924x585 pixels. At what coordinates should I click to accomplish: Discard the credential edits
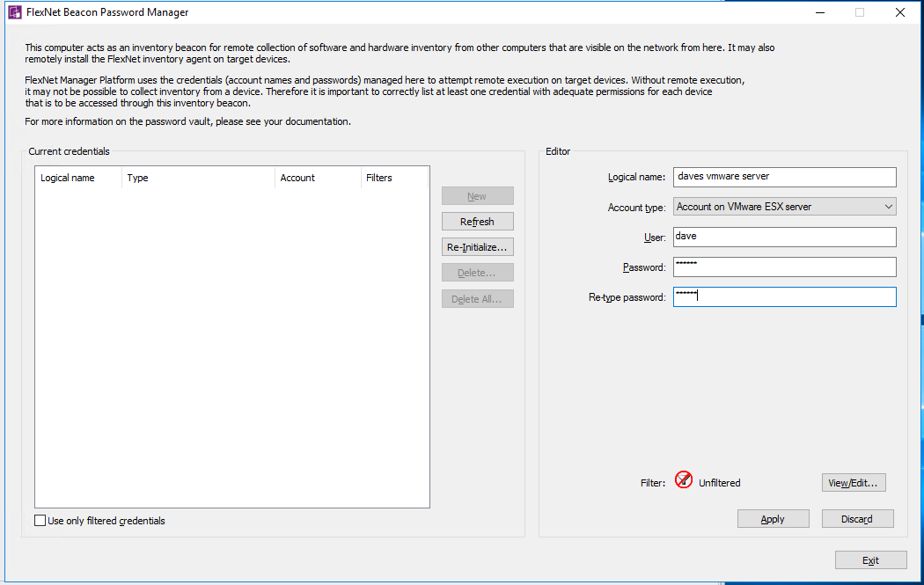point(857,518)
